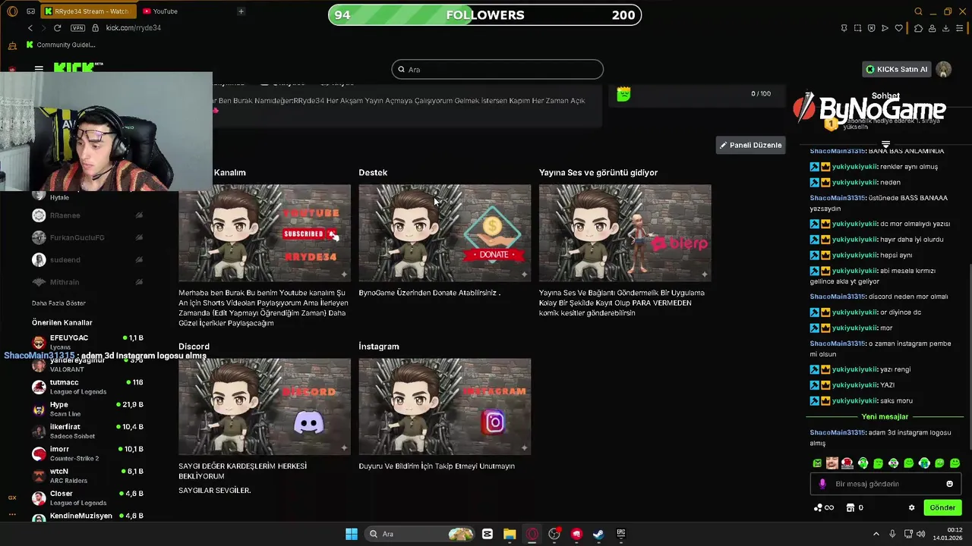The width and height of the screenshot is (972, 546).
Task: Open the Community Guidelines bookmark
Action: coord(61,45)
